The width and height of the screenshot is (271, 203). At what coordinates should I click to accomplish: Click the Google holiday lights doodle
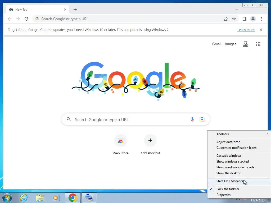(x=136, y=81)
